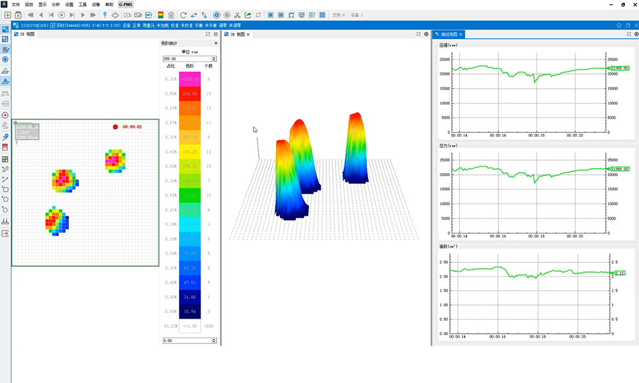Click the rotate refresh arrow icon
The width and height of the screenshot is (639, 383).
pyautogui.click(x=183, y=15)
